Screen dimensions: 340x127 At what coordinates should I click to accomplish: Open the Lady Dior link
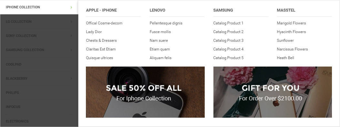point(94,32)
